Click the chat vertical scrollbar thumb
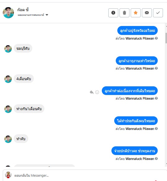This screenshot has width=167, height=181. point(166,38)
